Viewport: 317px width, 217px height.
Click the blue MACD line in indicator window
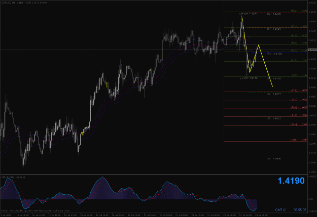click(102, 177)
